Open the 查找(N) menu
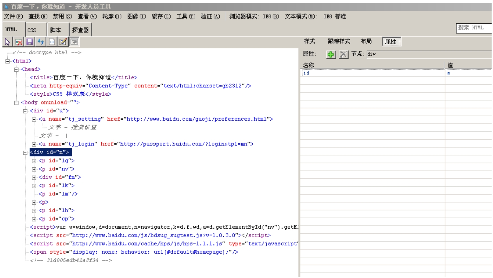Image resolution: width=493 pixels, height=278 pixels. [38, 16]
